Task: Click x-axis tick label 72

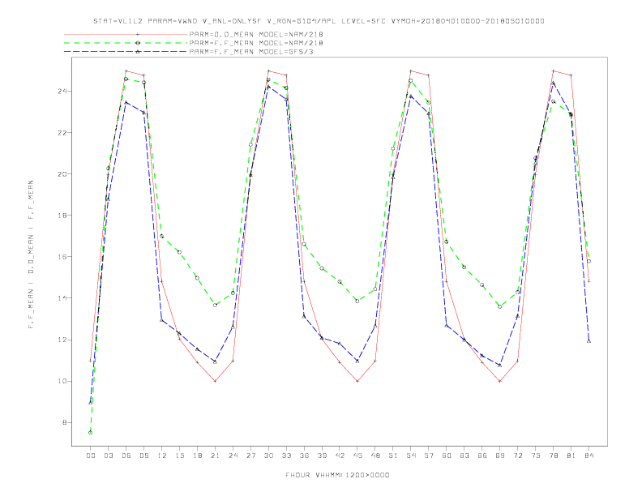Action: (518, 455)
